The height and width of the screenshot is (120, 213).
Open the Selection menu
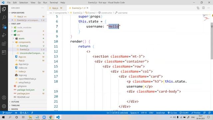(x=24, y=3)
